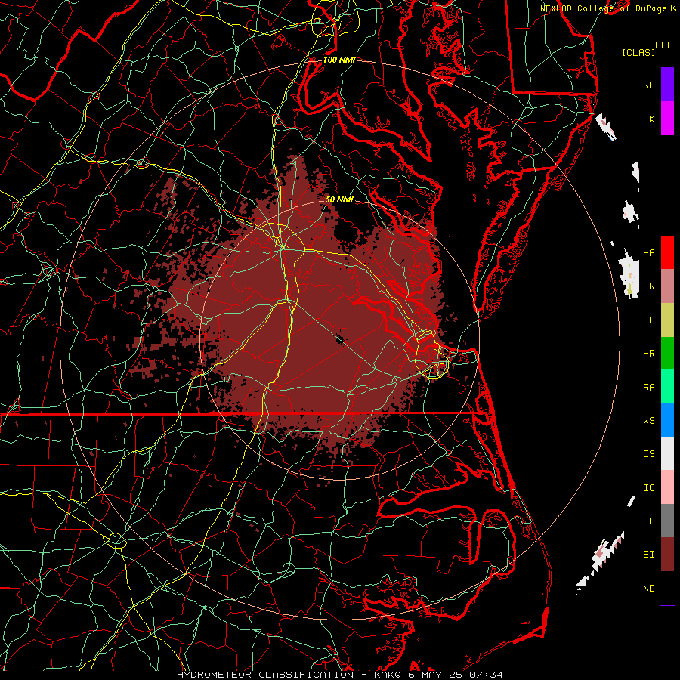Viewport: 680px width, 680px height.
Task: Click the HHC product label
Action: pyautogui.click(x=663, y=45)
